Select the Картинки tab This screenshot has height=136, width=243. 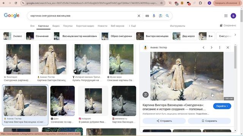pyautogui.click(x=43, y=26)
